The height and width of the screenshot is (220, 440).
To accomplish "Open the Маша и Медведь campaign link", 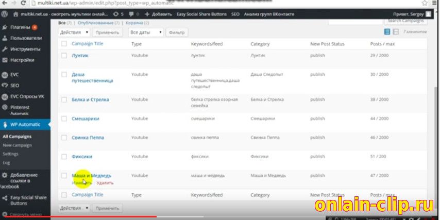I will (x=92, y=176).
